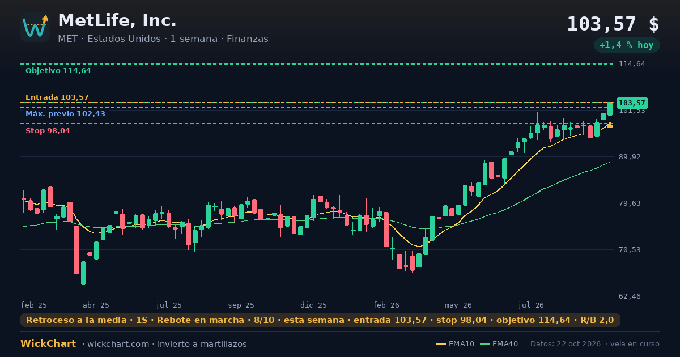
Task: Click the 'Máx. previo 102,43' label
Action: (x=65, y=114)
